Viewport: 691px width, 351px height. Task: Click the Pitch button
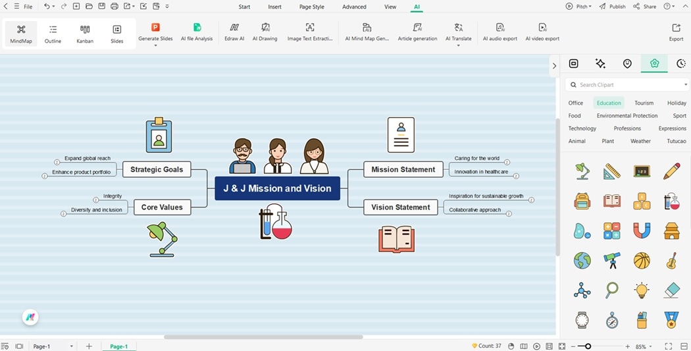(x=578, y=7)
